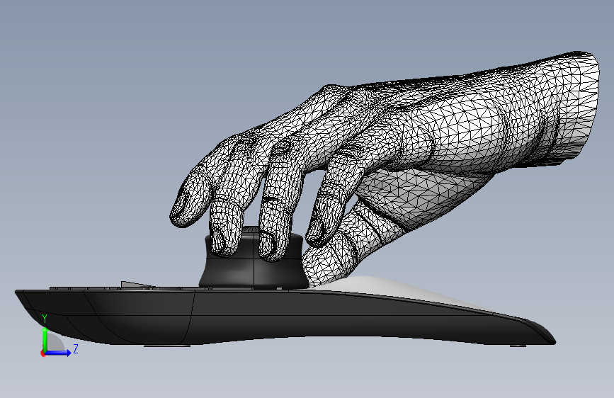Select the black controller knob cap
614x398 pixels.
click(253, 272)
